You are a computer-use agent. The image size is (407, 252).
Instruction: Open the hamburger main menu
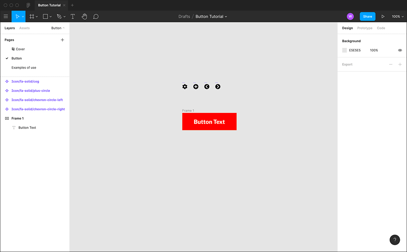click(6, 16)
